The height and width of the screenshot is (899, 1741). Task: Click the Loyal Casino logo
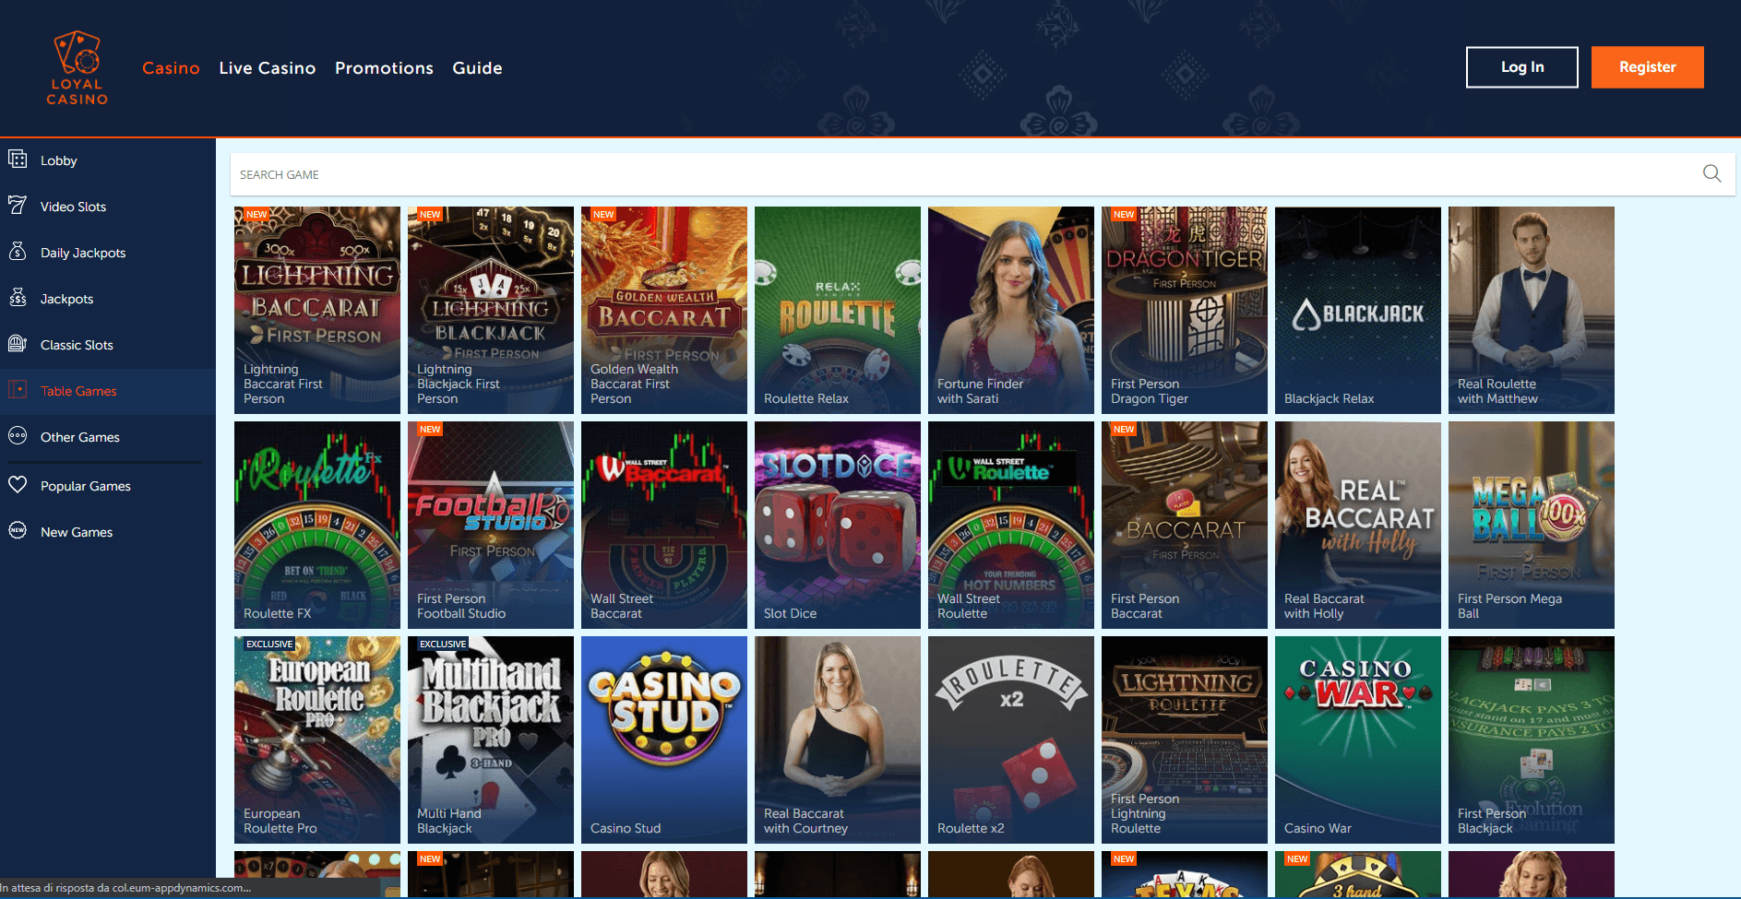point(78,68)
